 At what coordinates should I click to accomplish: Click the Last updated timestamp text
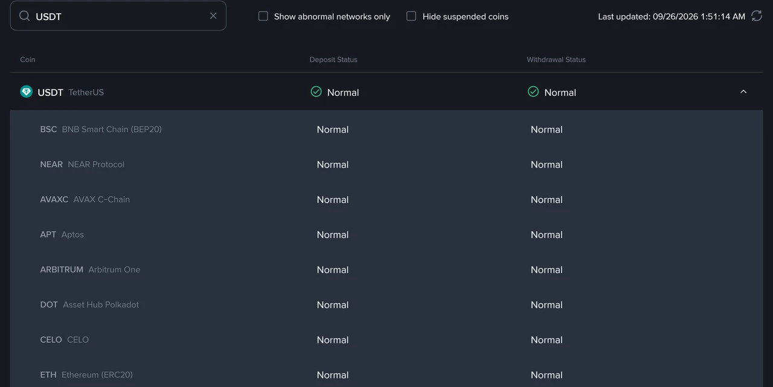672,16
